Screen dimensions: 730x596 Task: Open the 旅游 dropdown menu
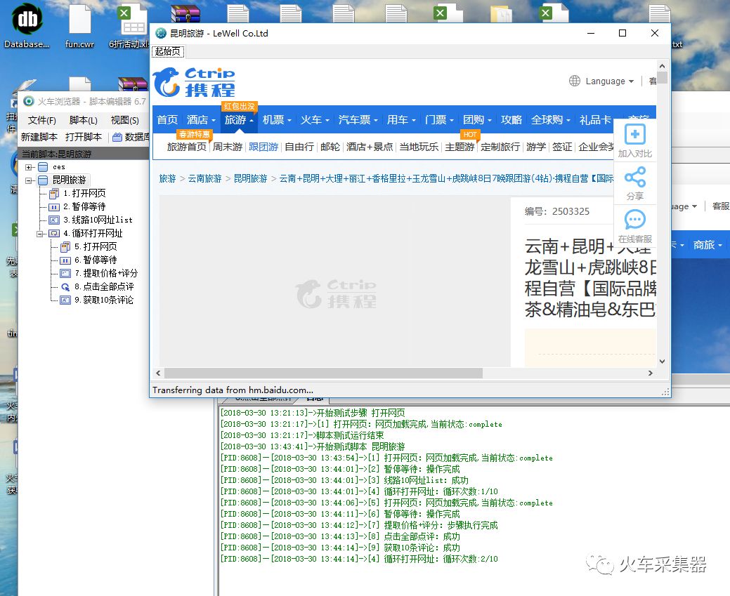click(240, 120)
